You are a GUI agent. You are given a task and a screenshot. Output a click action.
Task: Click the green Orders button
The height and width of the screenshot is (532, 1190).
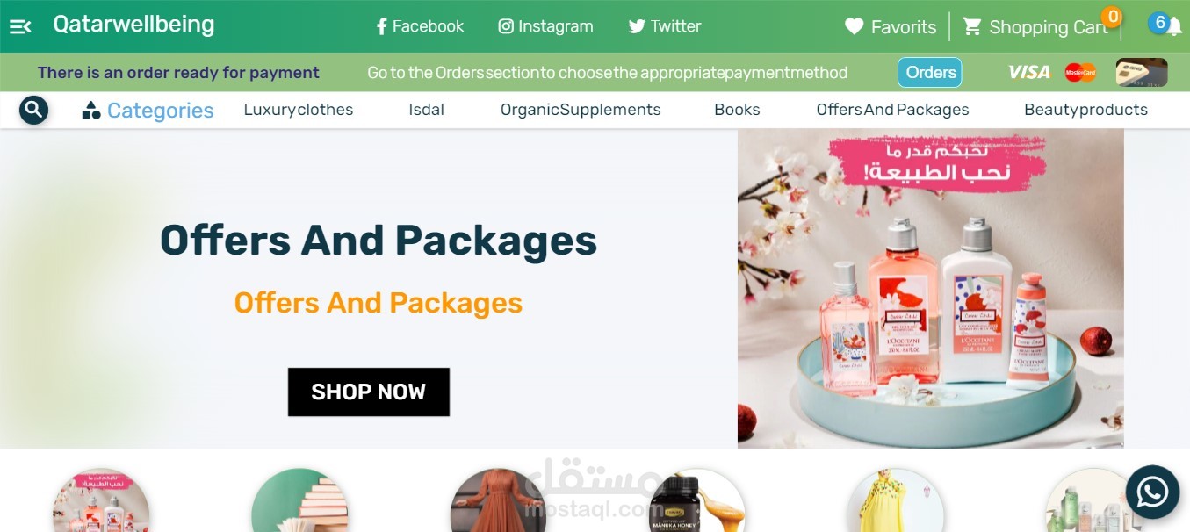pyautogui.click(x=930, y=72)
